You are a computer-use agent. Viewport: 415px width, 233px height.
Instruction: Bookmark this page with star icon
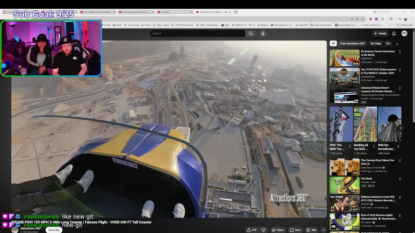(362, 19)
